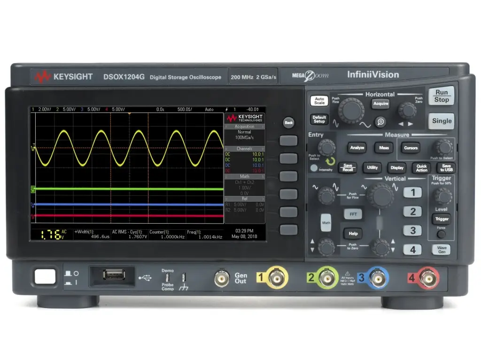Tap the horizontal Zoom magnifier button
Viewport: 481px width, 360px height.
380,122
